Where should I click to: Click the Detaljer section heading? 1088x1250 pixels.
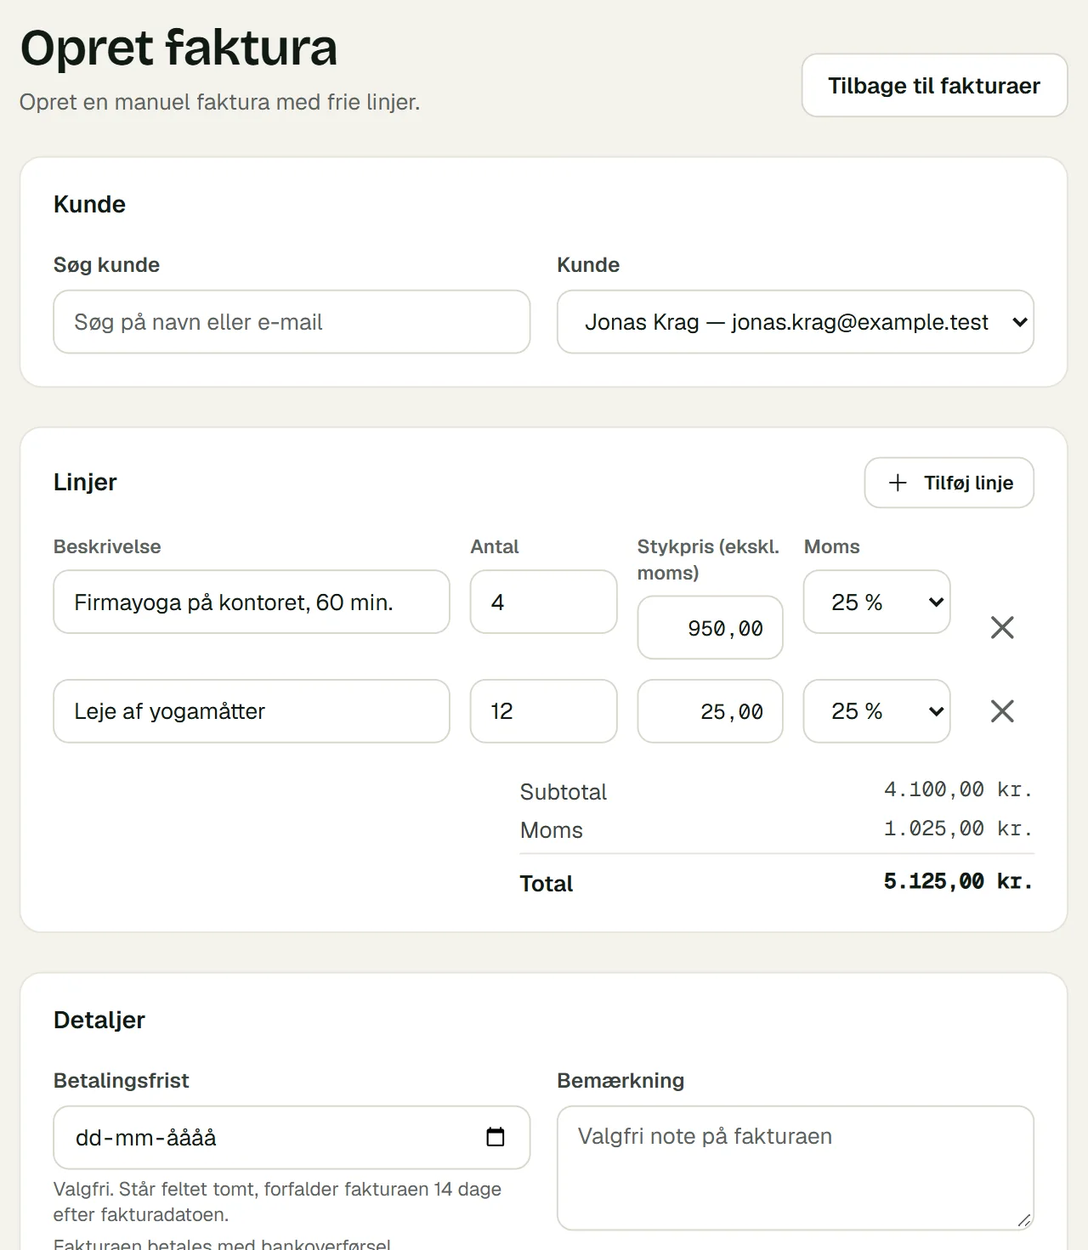pyautogui.click(x=99, y=1020)
